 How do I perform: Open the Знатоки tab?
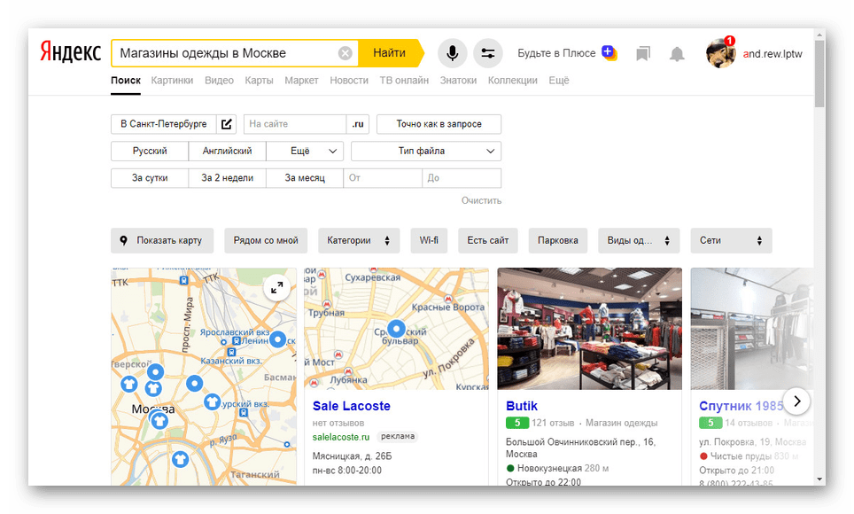coord(458,80)
